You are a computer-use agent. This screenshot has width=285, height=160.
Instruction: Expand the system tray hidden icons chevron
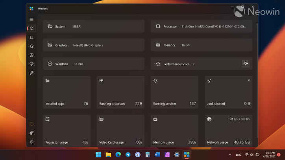[x=229, y=155]
